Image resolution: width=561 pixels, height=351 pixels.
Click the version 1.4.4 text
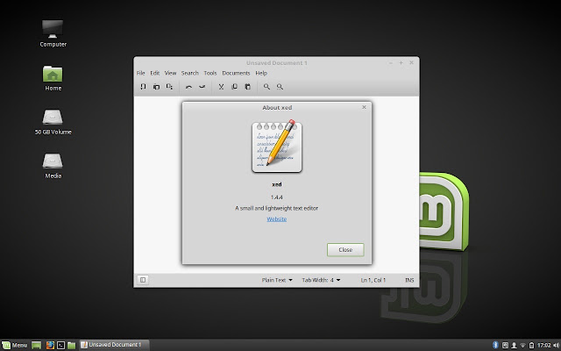click(x=277, y=197)
